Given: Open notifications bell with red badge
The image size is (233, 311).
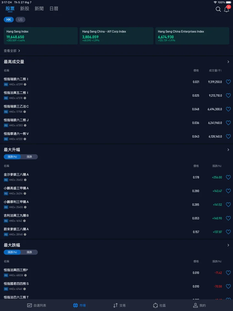Looking at the screenshot, I should 227,9.
